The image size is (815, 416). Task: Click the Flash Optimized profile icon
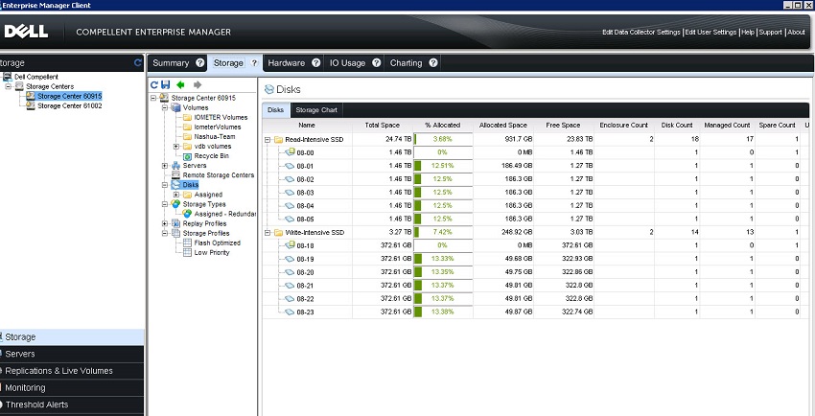(x=187, y=243)
